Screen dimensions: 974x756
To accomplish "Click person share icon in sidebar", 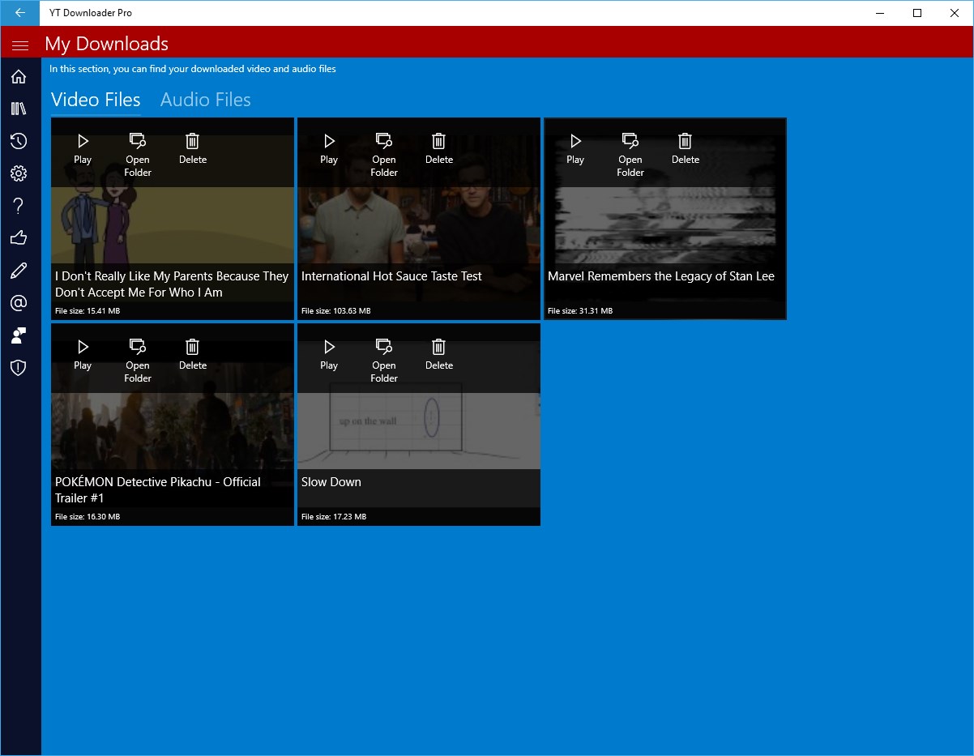I will 19,335.
